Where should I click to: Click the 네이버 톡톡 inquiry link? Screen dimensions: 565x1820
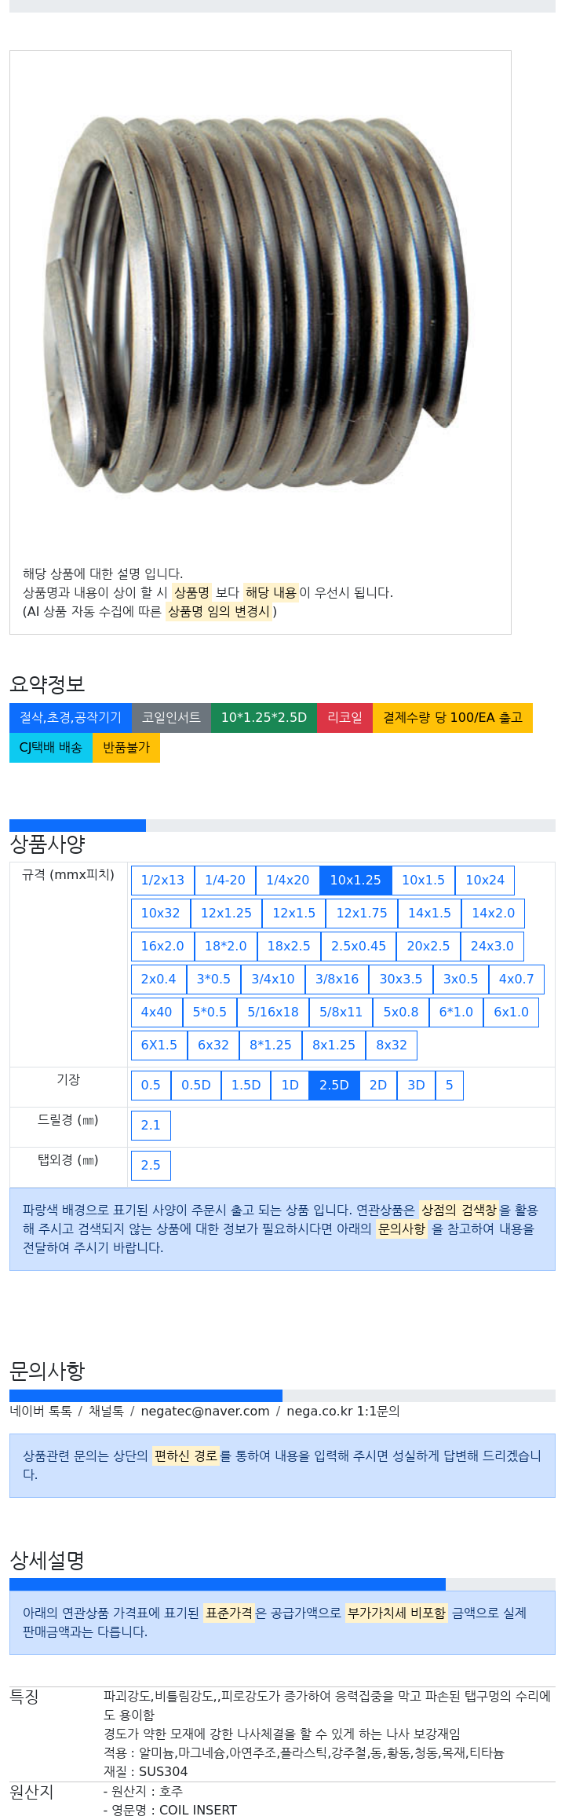coord(41,1411)
